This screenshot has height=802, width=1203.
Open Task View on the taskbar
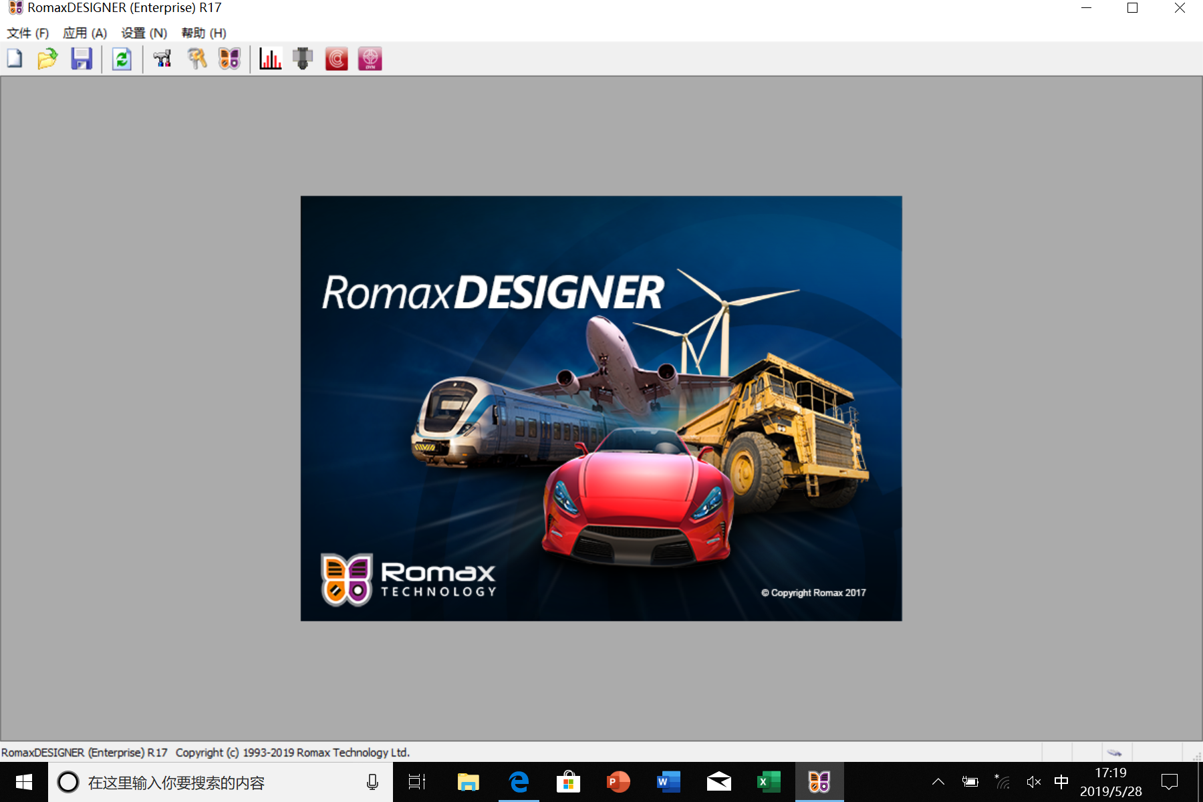pos(417,782)
